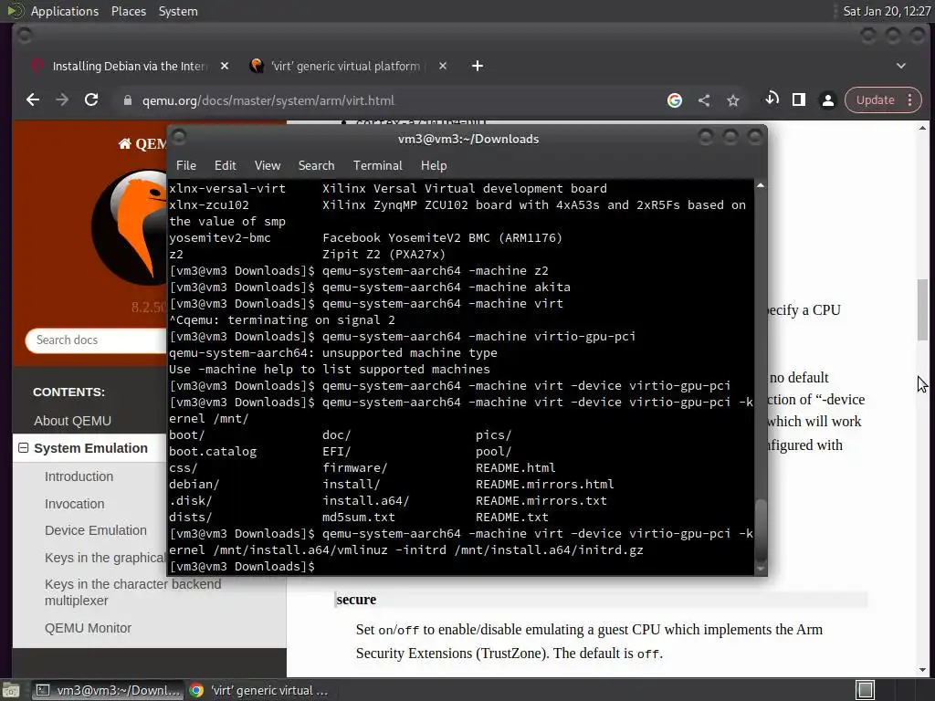Open About QEMU docs link
Screen dimensions: 935x701
pyautogui.click(x=73, y=421)
